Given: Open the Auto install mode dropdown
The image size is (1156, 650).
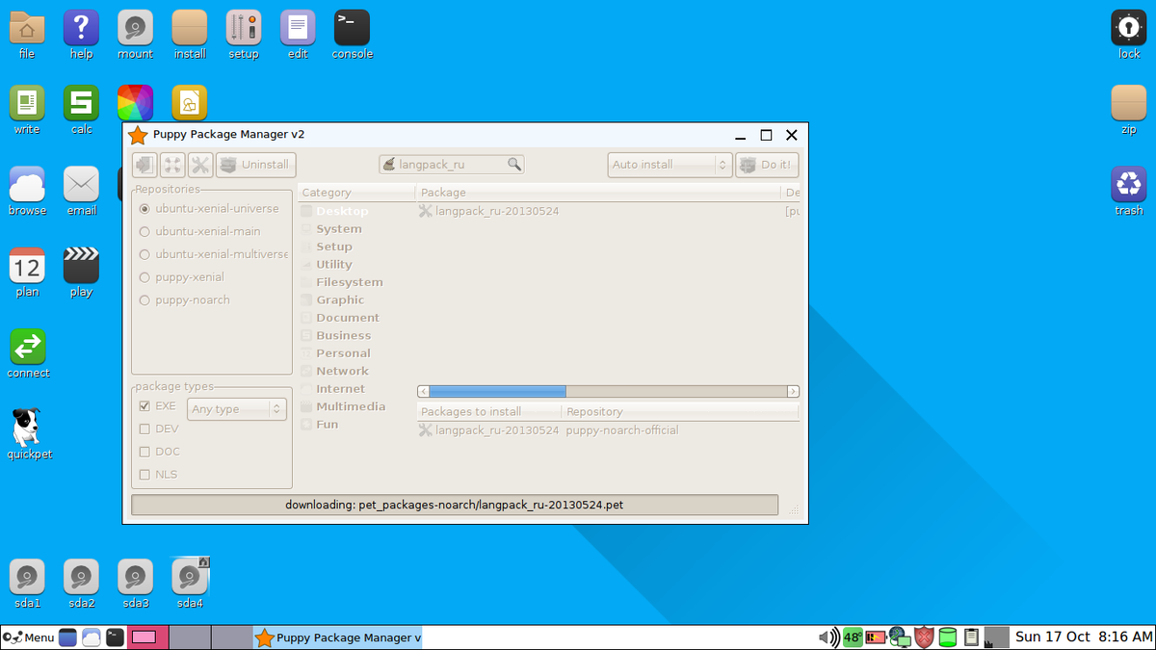Looking at the screenshot, I should tap(670, 165).
